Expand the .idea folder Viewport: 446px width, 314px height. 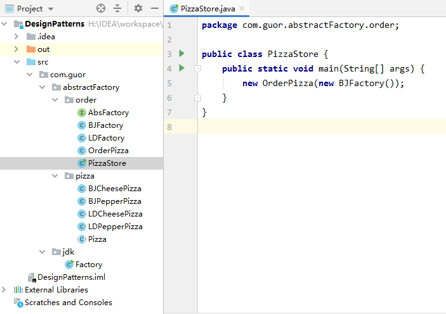16,36
